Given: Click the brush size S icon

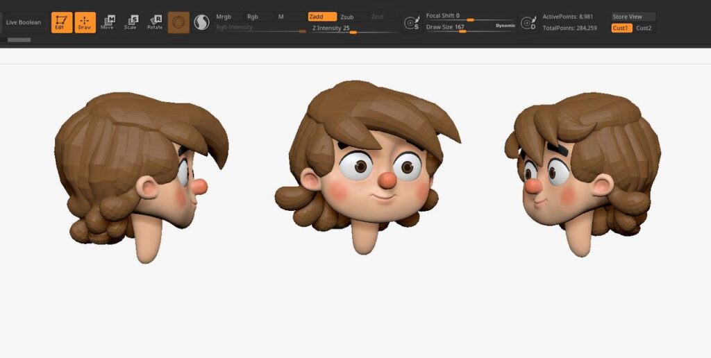Looking at the screenshot, I should tap(412, 23).
